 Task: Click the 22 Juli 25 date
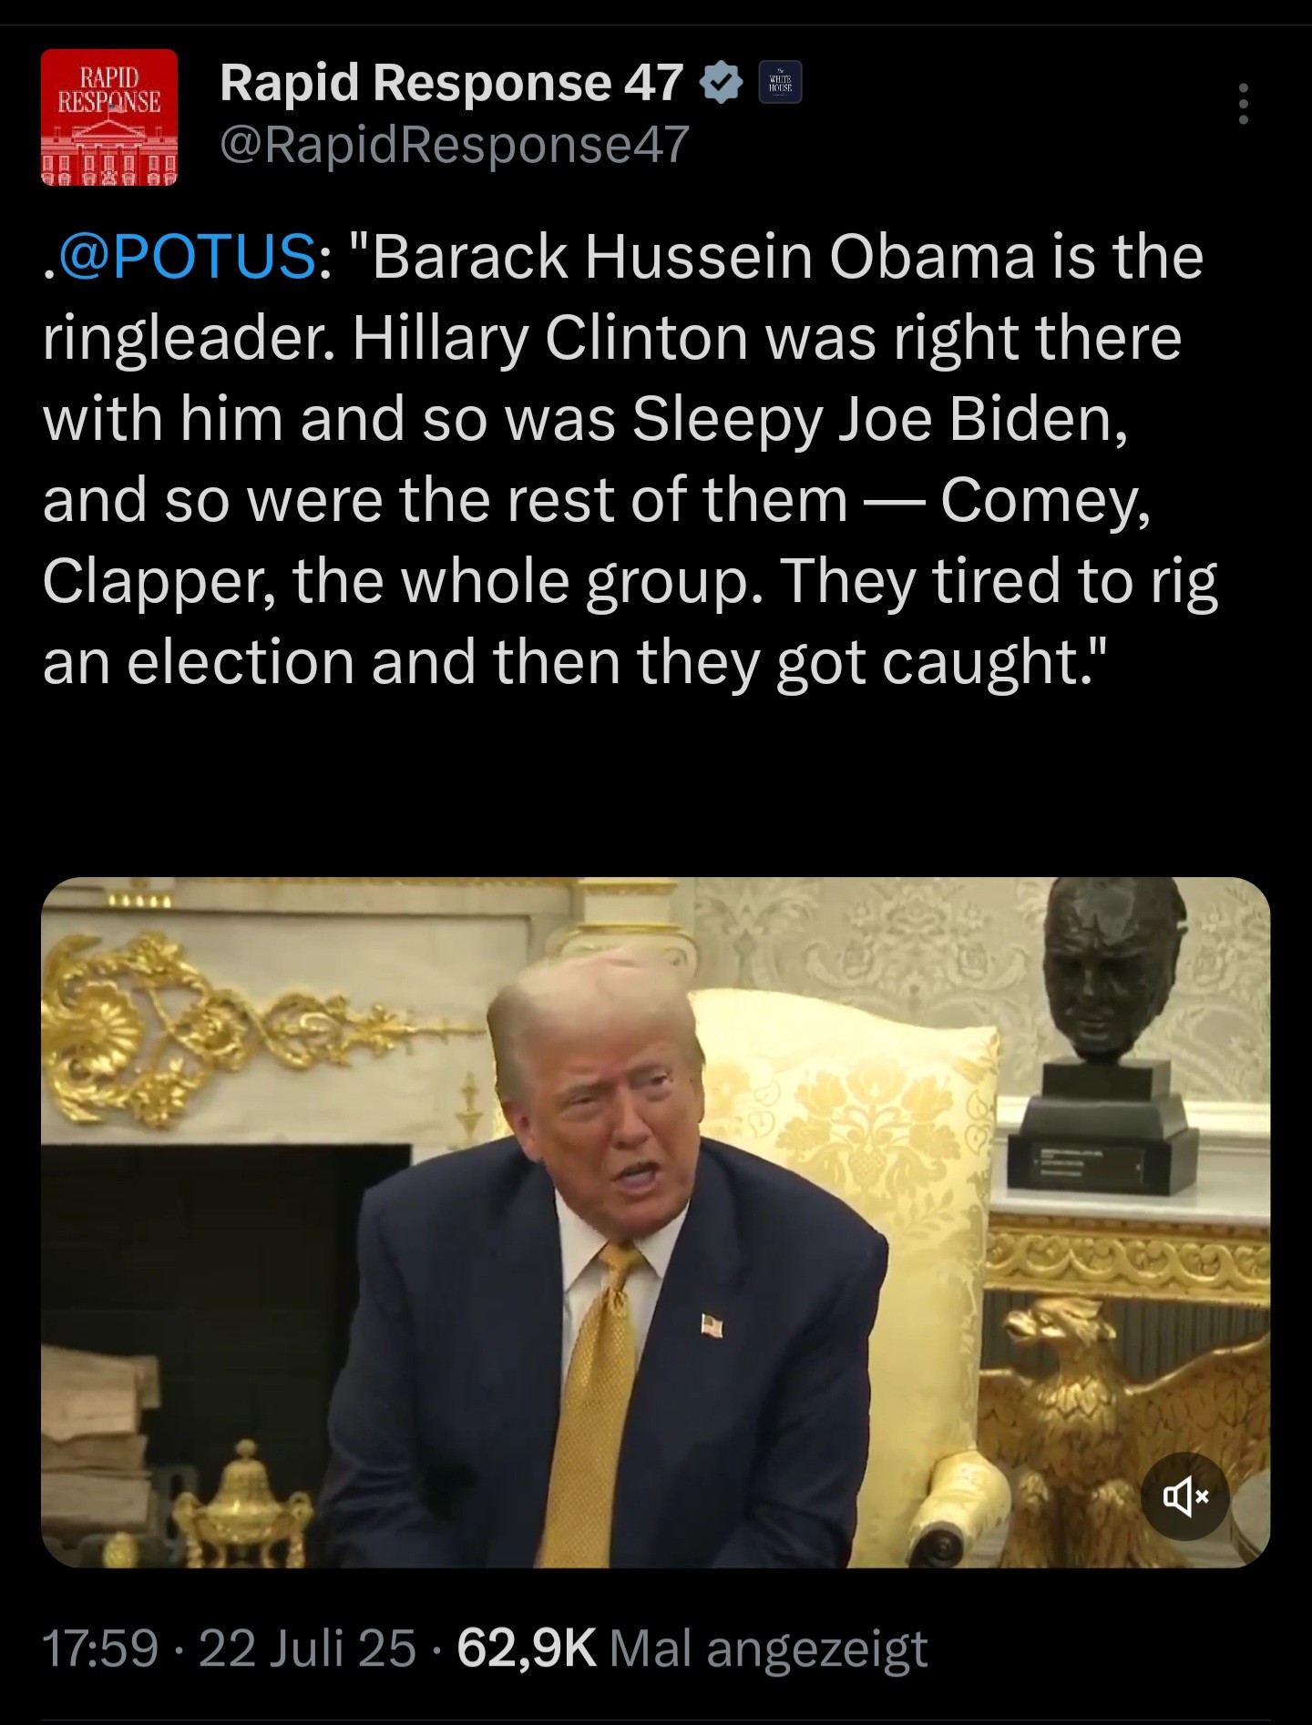coord(307,1648)
